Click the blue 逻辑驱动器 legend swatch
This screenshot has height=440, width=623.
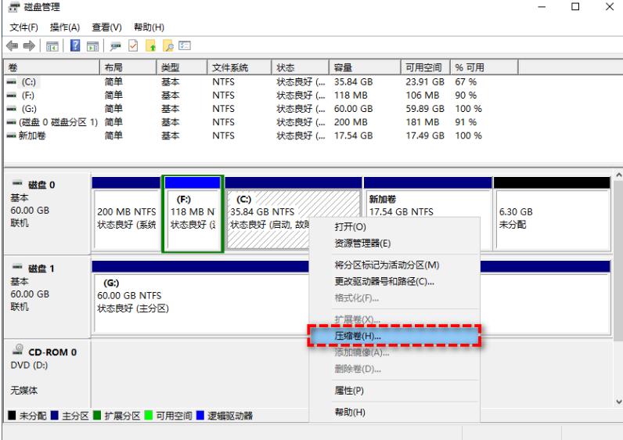tap(200, 416)
